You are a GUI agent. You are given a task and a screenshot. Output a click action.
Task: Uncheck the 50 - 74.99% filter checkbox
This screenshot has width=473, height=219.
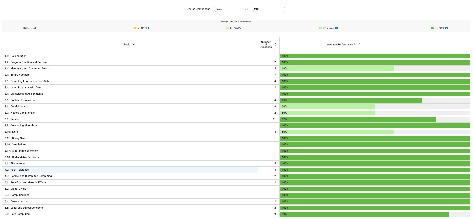(x=336, y=28)
